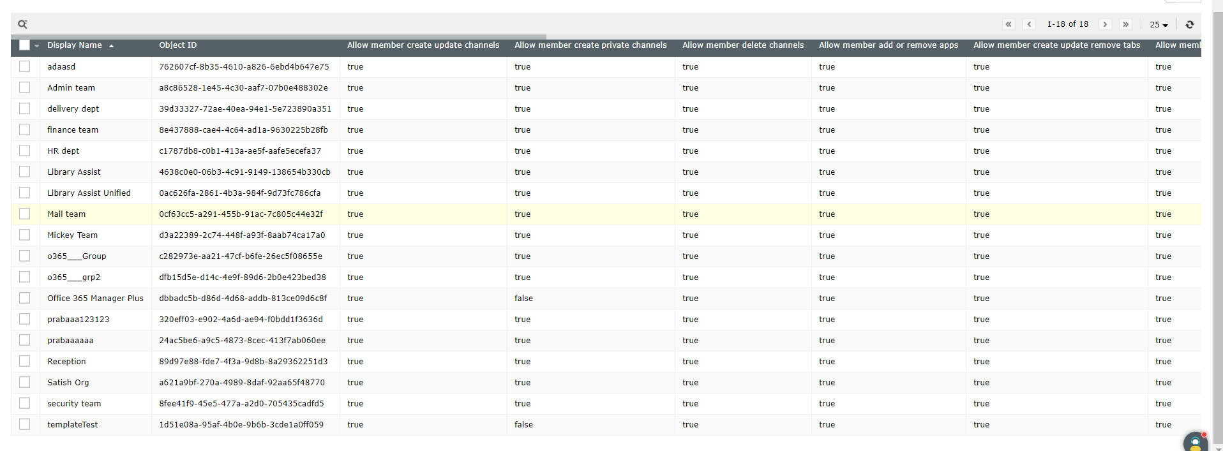Jump to the last page arrow
The height and width of the screenshot is (451, 1223).
[1125, 24]
